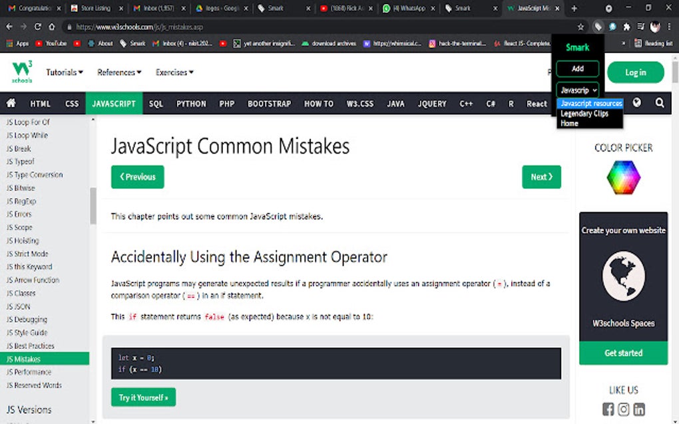Bookmark the page with the star icon
Screen dimensions: 679x424
(x=581, y=27)
